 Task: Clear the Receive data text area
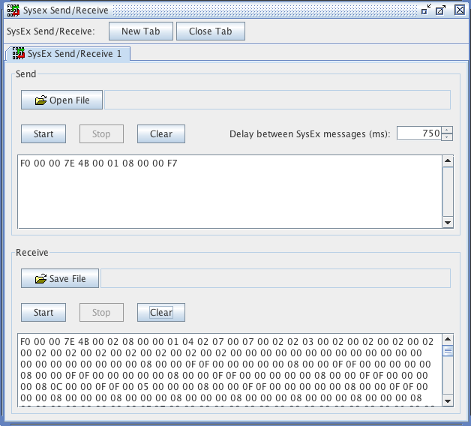pyautogui.click(x=160, y=312)
